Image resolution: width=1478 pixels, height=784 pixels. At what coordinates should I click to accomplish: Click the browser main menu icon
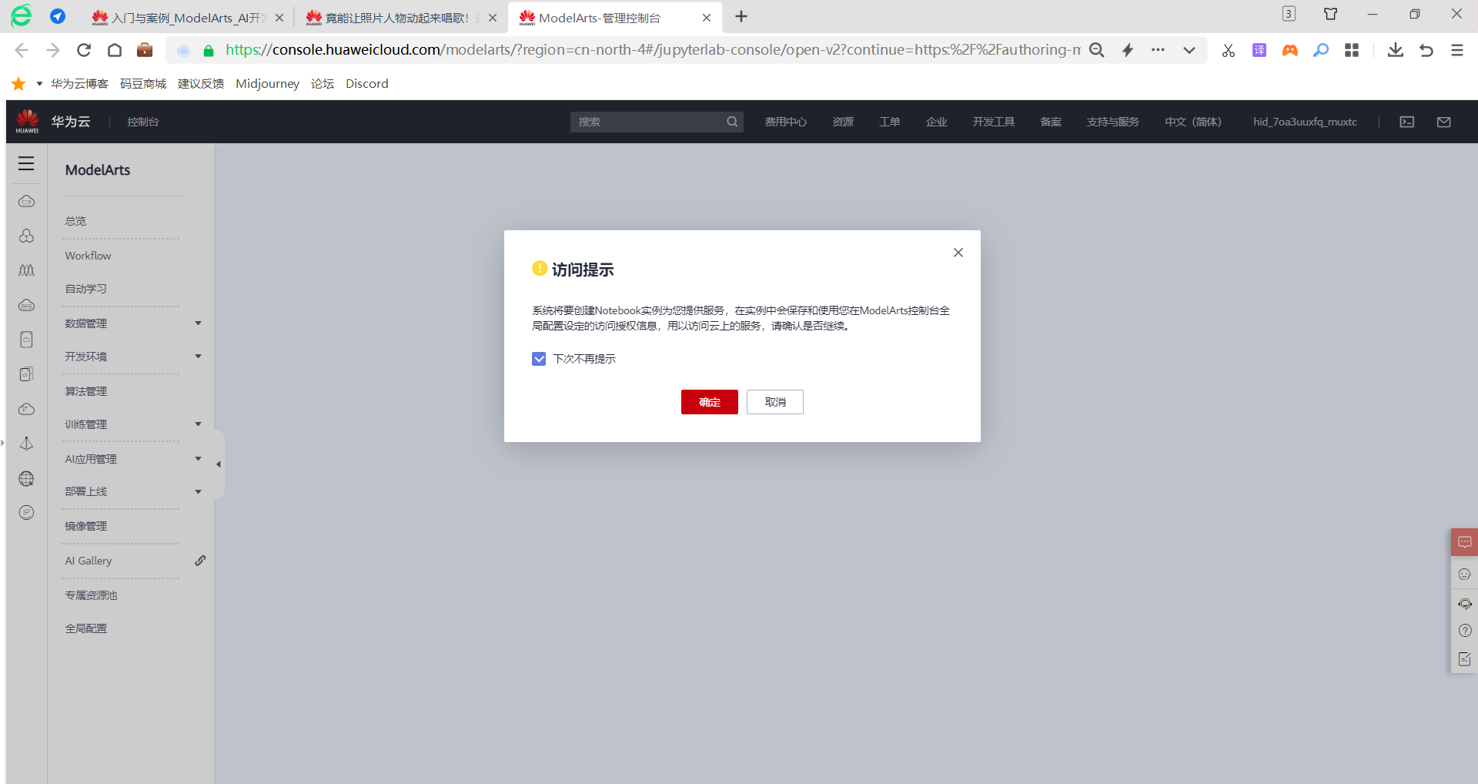(x=1457, y=50)
